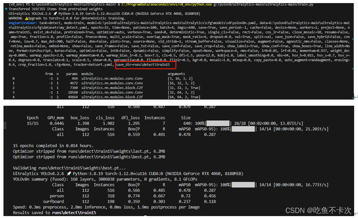The height and width of the screenshot is (218, 358).
Task: Click arguments '[32, 64, 3, 2]'
Action: click(x=181, y=92)
